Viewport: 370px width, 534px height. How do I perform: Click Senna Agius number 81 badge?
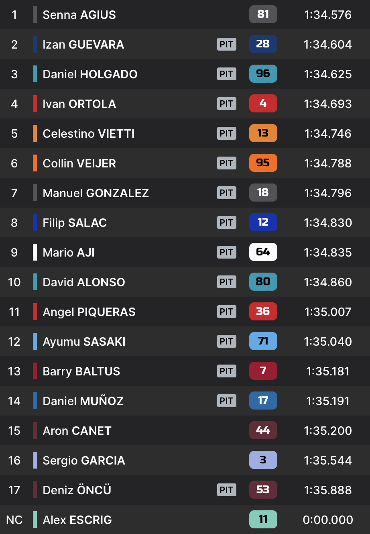click(x=263, y=14)
